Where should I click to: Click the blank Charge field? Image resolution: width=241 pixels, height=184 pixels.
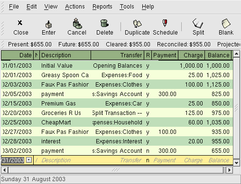192,160
